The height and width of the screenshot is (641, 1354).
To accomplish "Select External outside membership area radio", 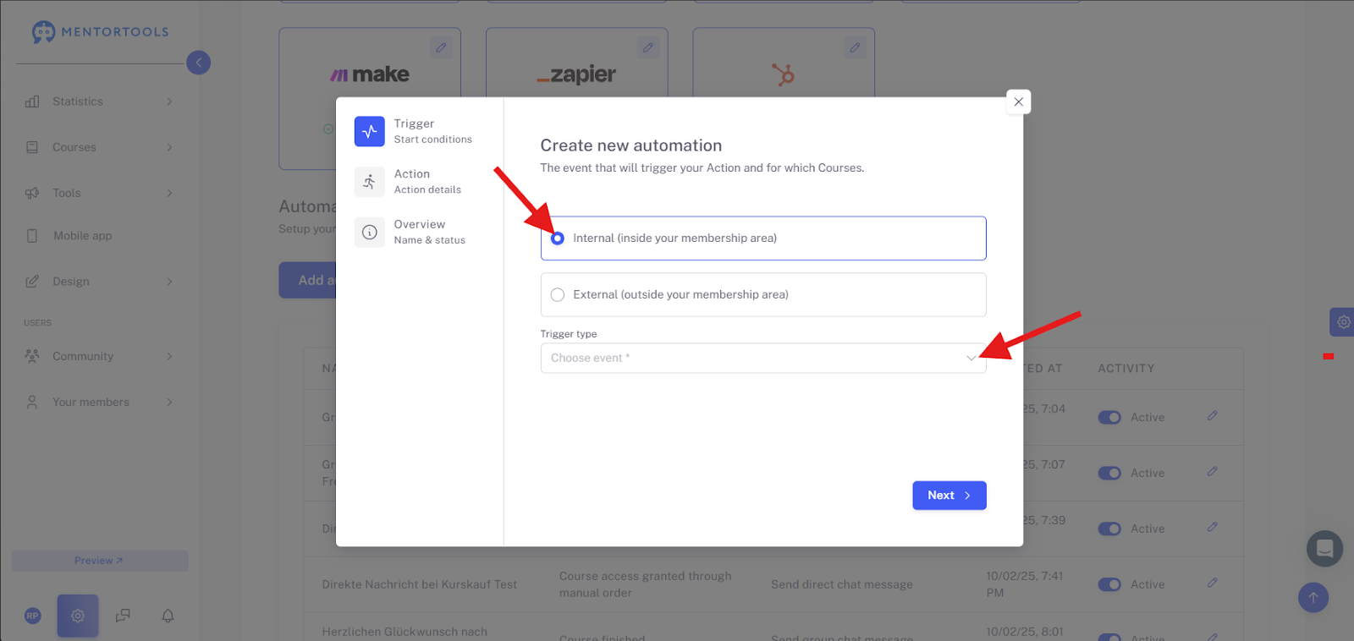I will 558,295.
